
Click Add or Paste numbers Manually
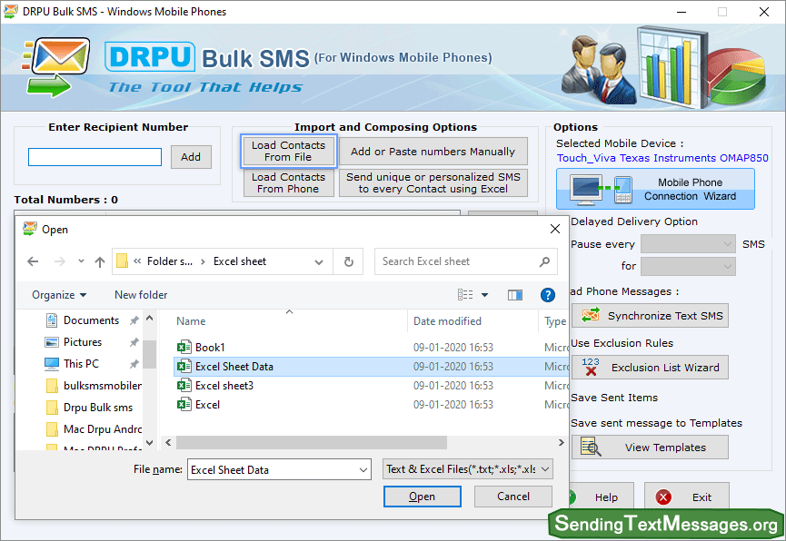pos(433,152)
